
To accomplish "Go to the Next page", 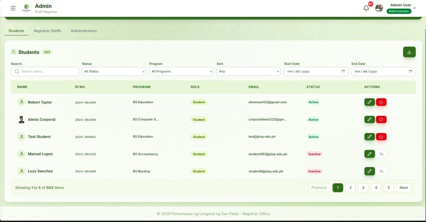I will click(404, 188).
